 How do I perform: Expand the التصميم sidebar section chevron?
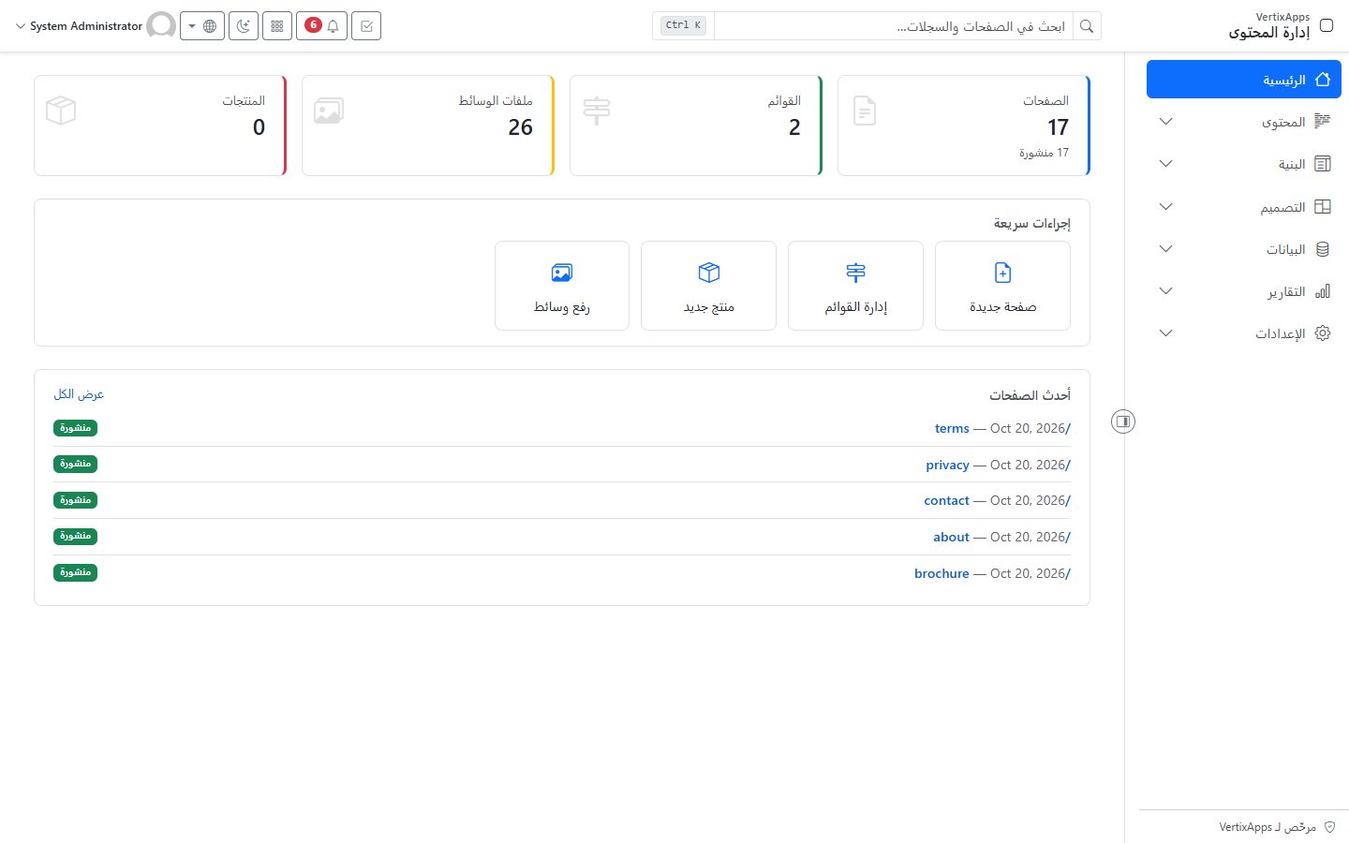point(1166,206)
